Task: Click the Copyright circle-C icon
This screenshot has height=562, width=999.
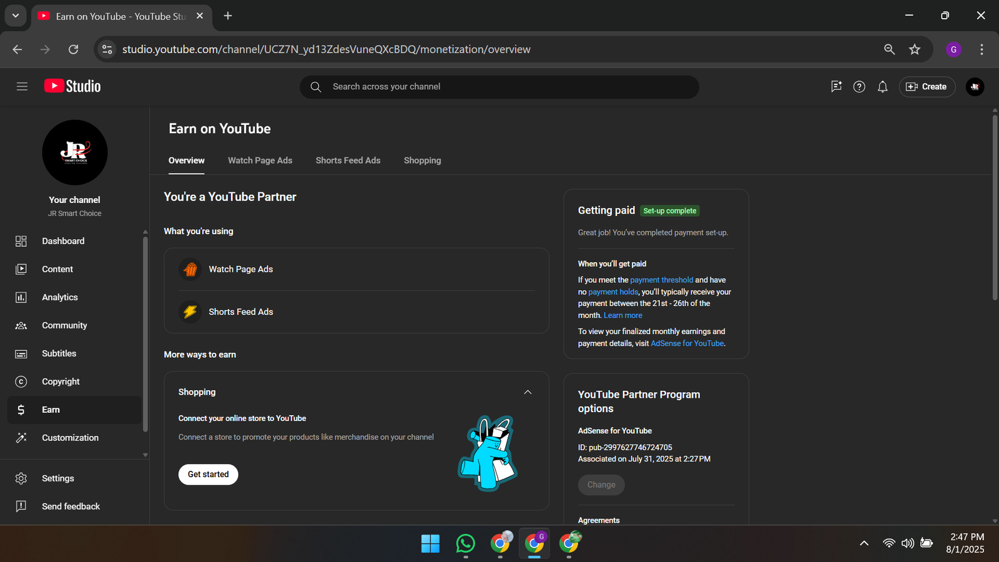Action: [21, 382]
